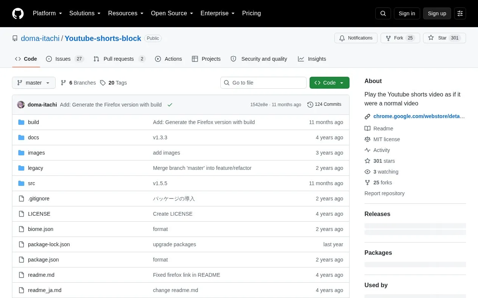Viewport: 478px width, 298px height.
Task: Expand the Resources menu
Action: pyautogui.click(x=126, y=13)
